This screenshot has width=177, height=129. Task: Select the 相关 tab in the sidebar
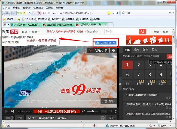(x=136, y=50)
